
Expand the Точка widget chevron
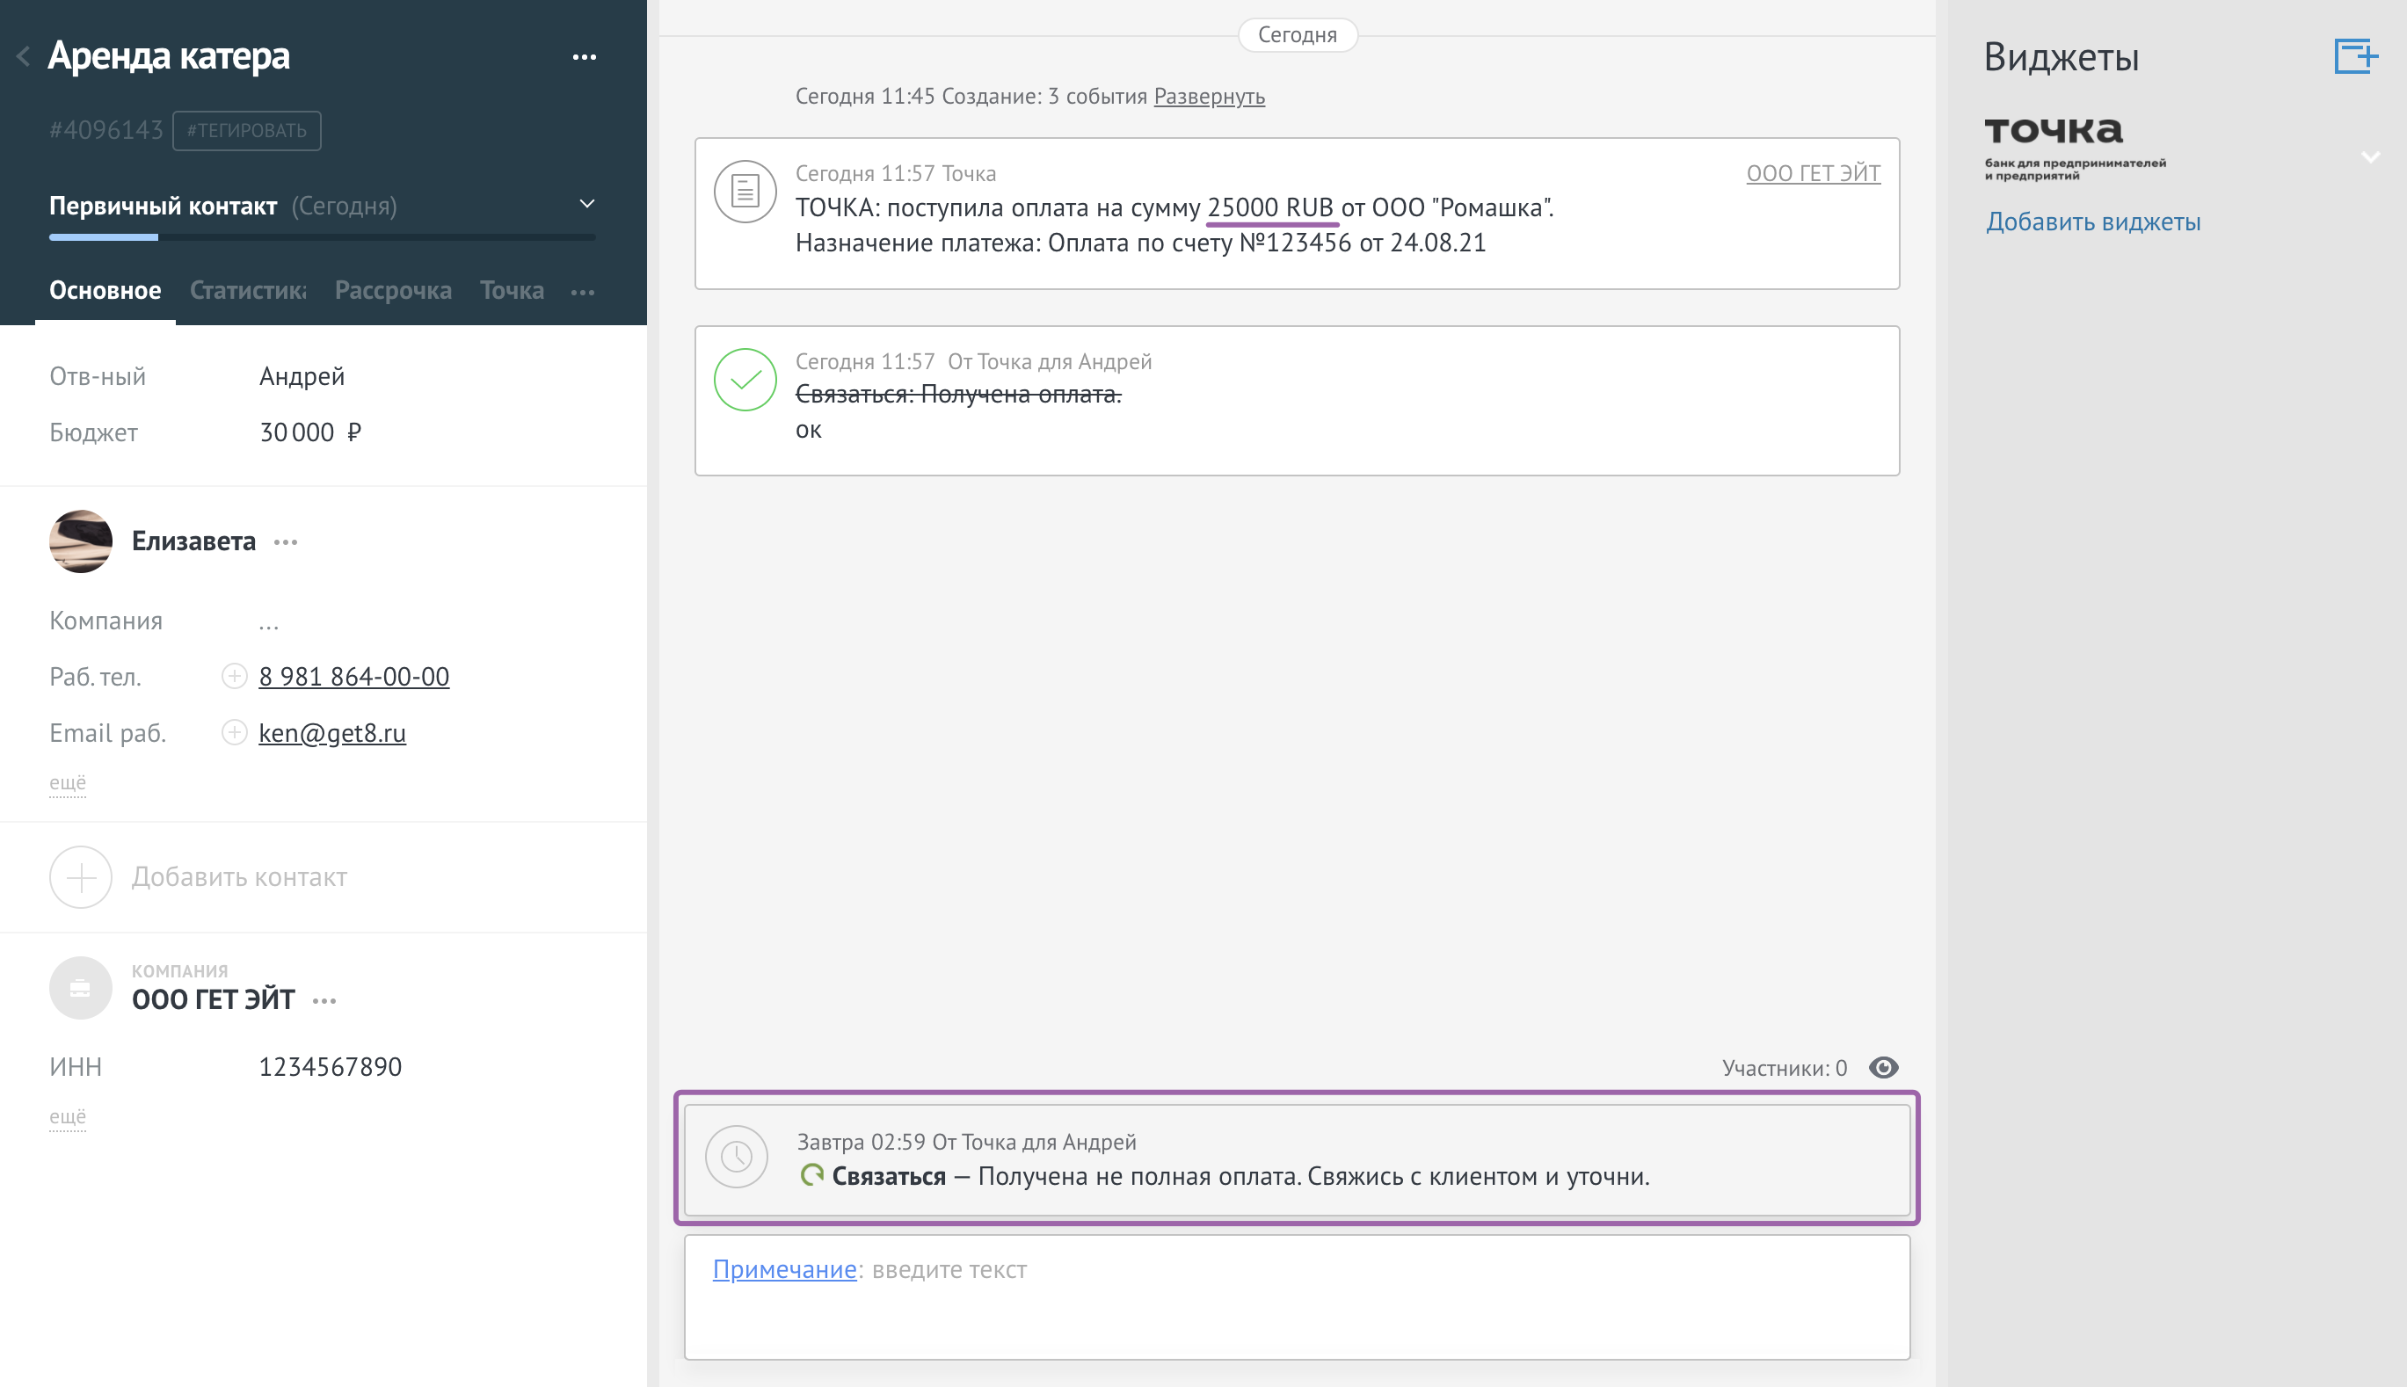pyautogui.click(x=2371, y=156)
